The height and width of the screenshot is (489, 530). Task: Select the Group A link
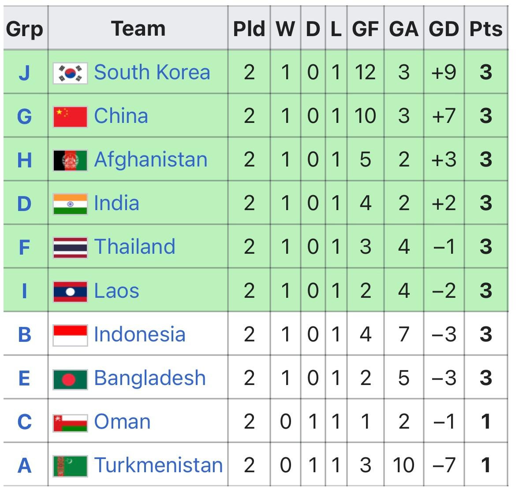coord(24,466)
